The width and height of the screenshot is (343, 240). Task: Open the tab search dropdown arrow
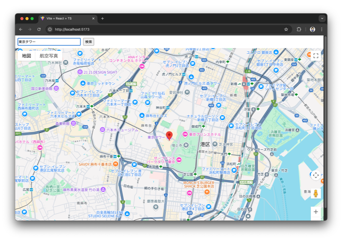322,18
